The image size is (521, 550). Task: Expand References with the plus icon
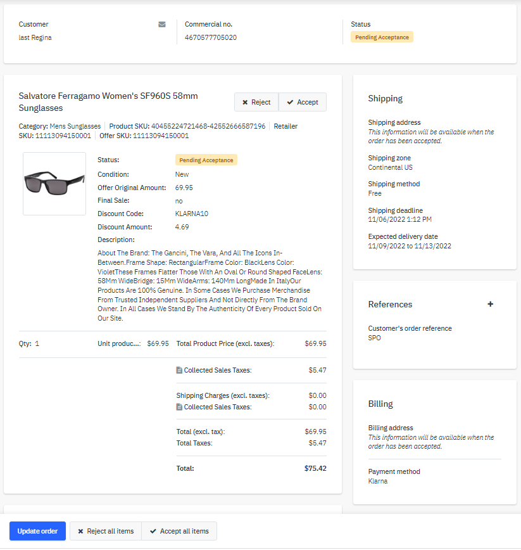(x=490, y=304)
